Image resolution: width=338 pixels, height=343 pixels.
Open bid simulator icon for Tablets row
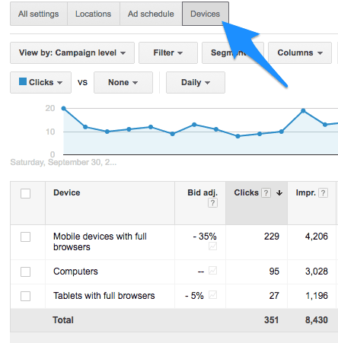click(x=212, y=295)
